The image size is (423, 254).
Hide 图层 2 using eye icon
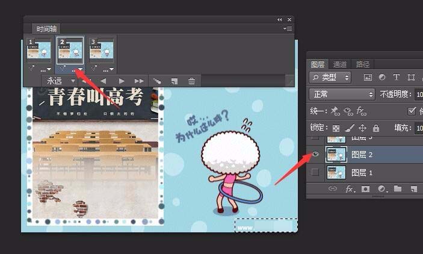315,154
